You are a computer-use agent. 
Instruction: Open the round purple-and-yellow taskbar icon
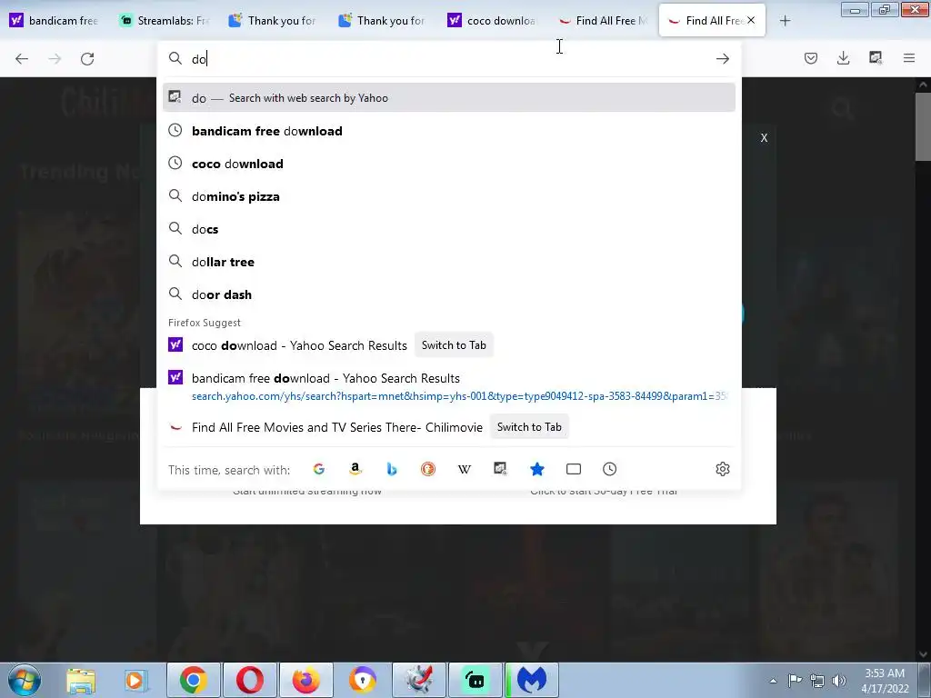pos(363,680)
